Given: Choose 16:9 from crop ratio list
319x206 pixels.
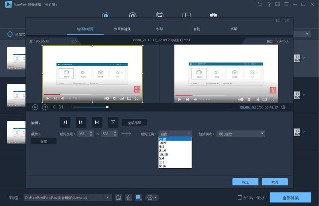Looking at the screenshot, I should (163, 143).
